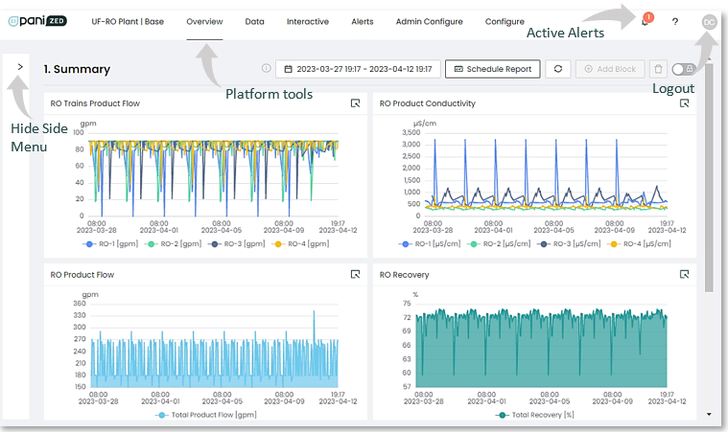Open the date range picker

pos(357,69)
